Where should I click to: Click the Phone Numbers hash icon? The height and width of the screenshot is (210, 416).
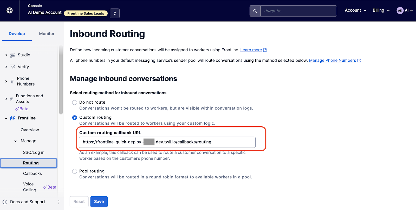click(x=12, y=81)
